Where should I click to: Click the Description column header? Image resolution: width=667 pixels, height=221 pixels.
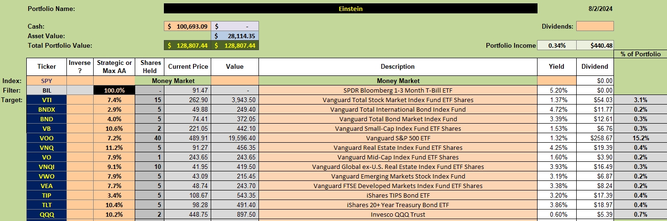[x=398, y=67]
